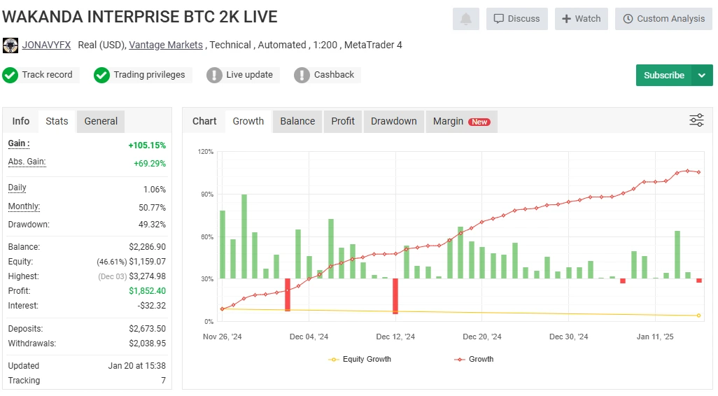Open chart settings sliders icon
This screenshot has width=718, height=396.
pyautogui.click(x=696, y=120)
